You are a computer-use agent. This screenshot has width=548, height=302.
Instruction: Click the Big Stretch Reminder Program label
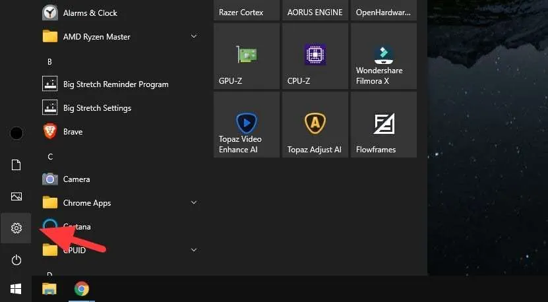coord(115,84)
